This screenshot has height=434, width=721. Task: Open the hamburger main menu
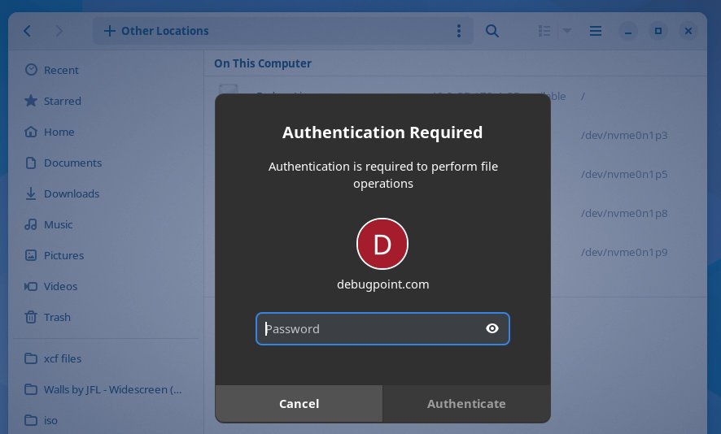click(596, 31)
